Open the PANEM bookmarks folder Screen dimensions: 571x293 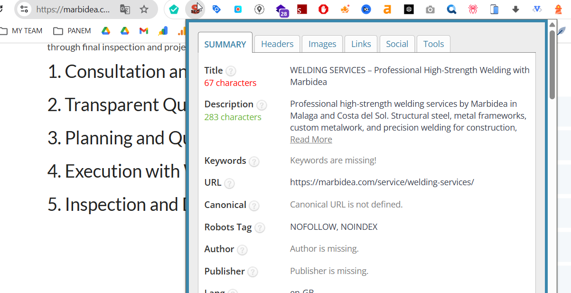(72, 31)
